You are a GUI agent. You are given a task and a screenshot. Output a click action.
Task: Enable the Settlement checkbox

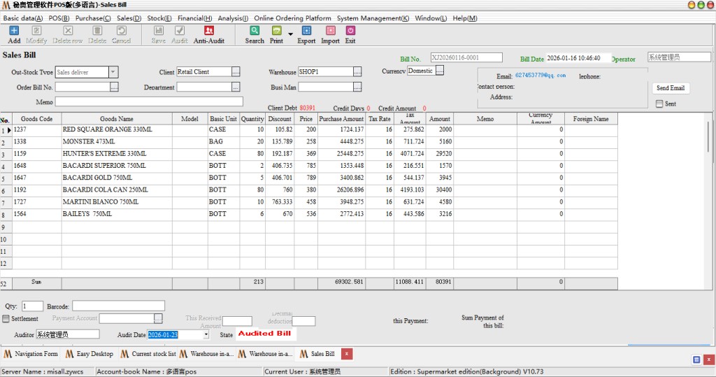(6, 319)
